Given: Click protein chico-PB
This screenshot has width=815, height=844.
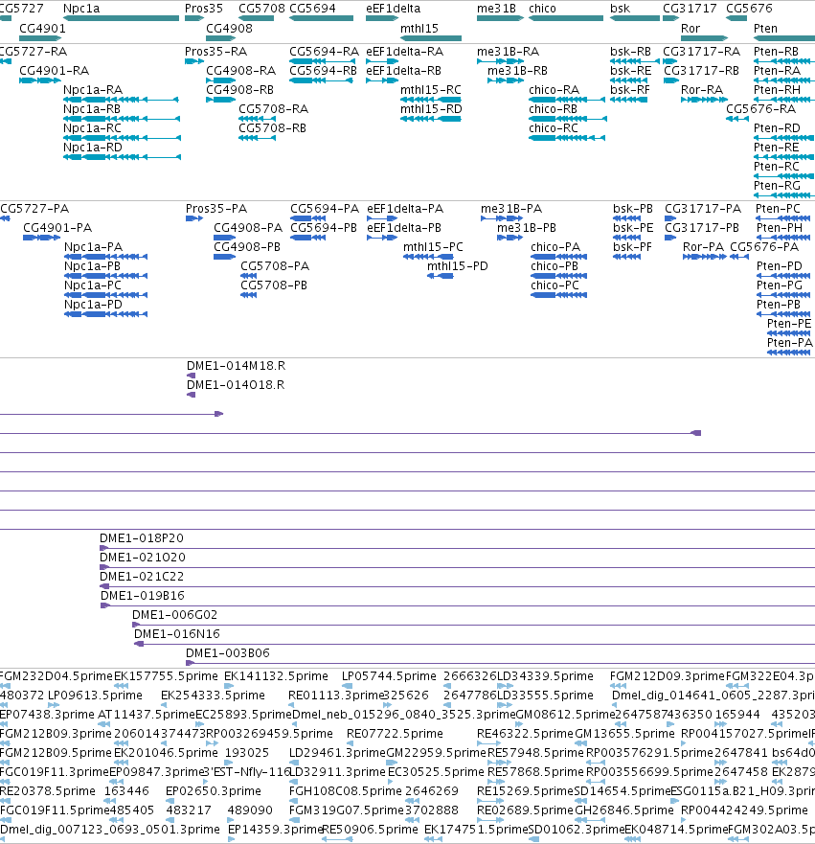Looking at the screenshot, I should 555,266.
